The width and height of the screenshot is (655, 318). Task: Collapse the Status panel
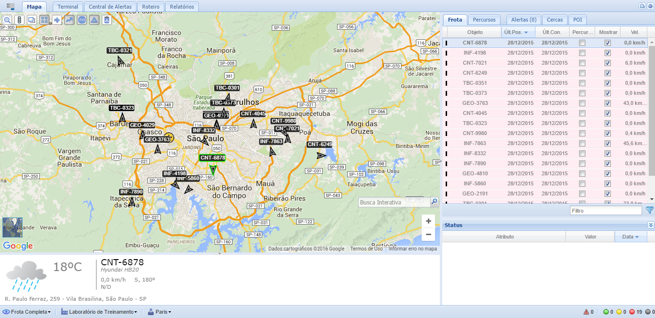651,225
